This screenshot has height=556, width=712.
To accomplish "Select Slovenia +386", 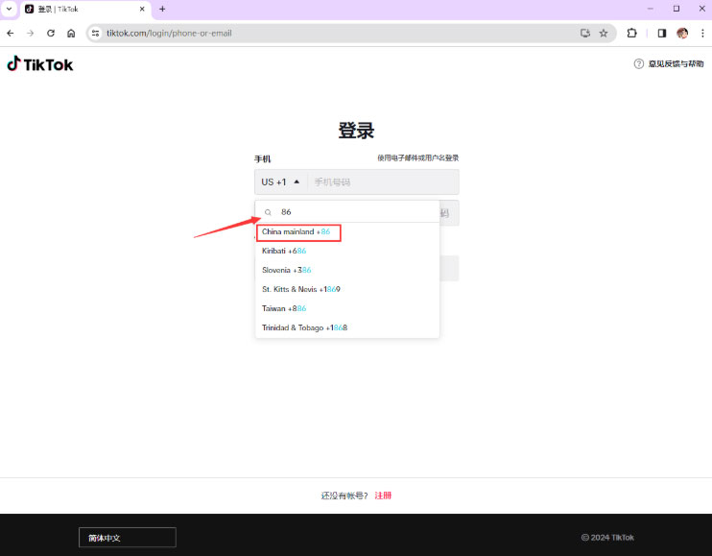I will click(347, 270).
